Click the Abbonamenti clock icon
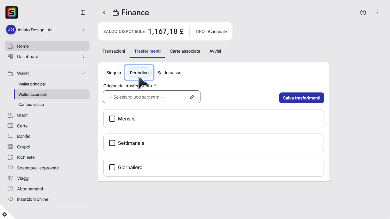The image size is (390, 219). (x=10, y=189)
